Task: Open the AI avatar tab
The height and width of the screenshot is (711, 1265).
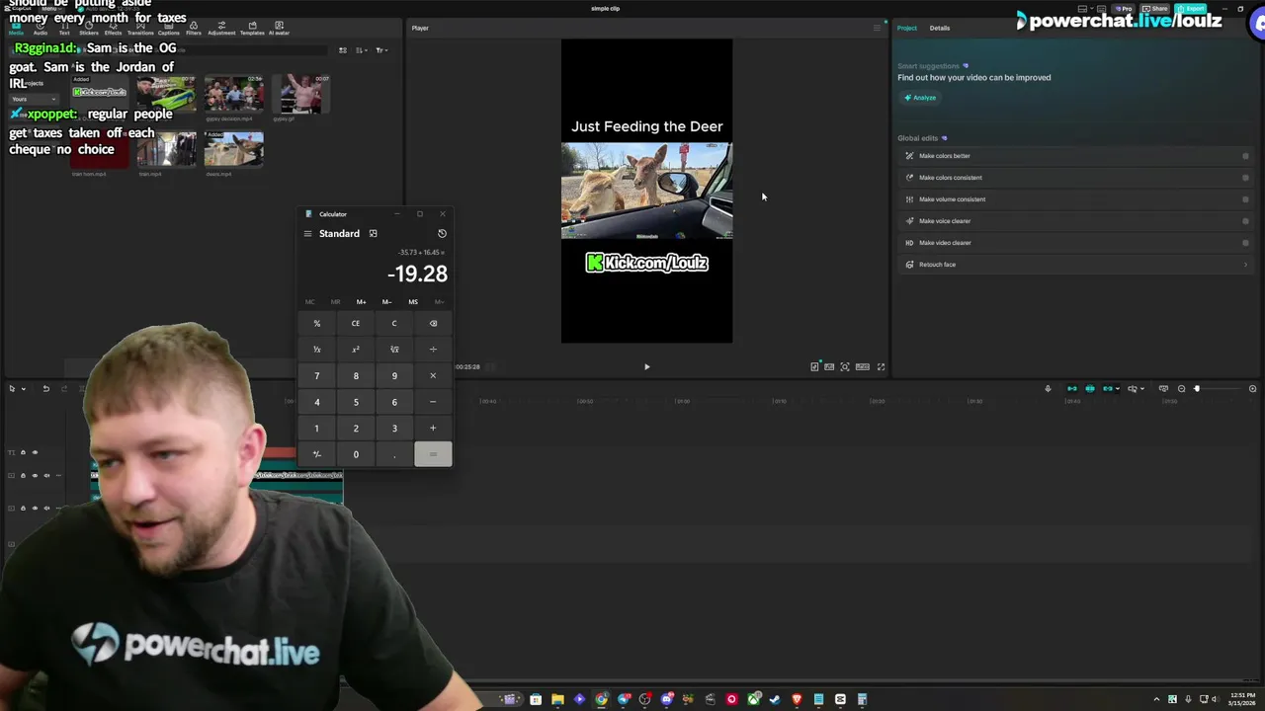Action: click(279, 29)
